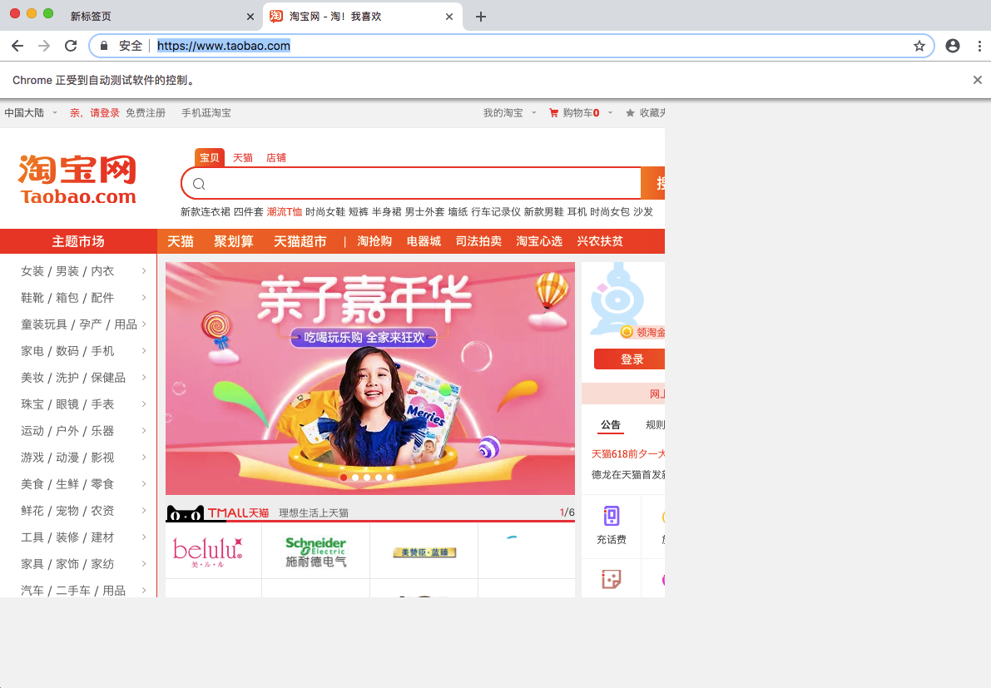The height and width of the screenshot is (688, 991).
Task: Click the 登录 button
Action: click(x=631, y=359)
